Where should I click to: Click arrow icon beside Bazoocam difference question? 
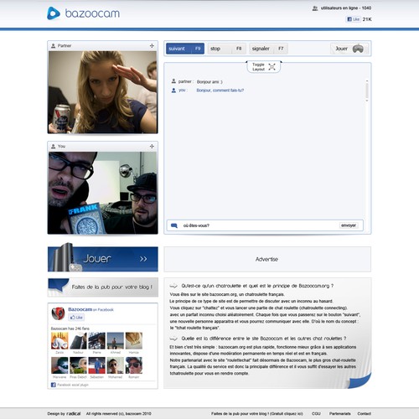pyautogui.click(x=173, y=339)
